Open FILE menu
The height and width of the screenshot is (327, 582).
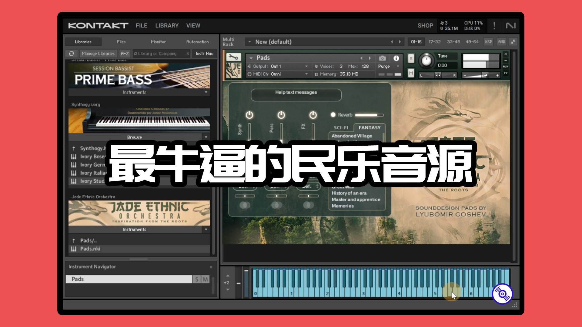pyautogui.click(x=141, y=26)
